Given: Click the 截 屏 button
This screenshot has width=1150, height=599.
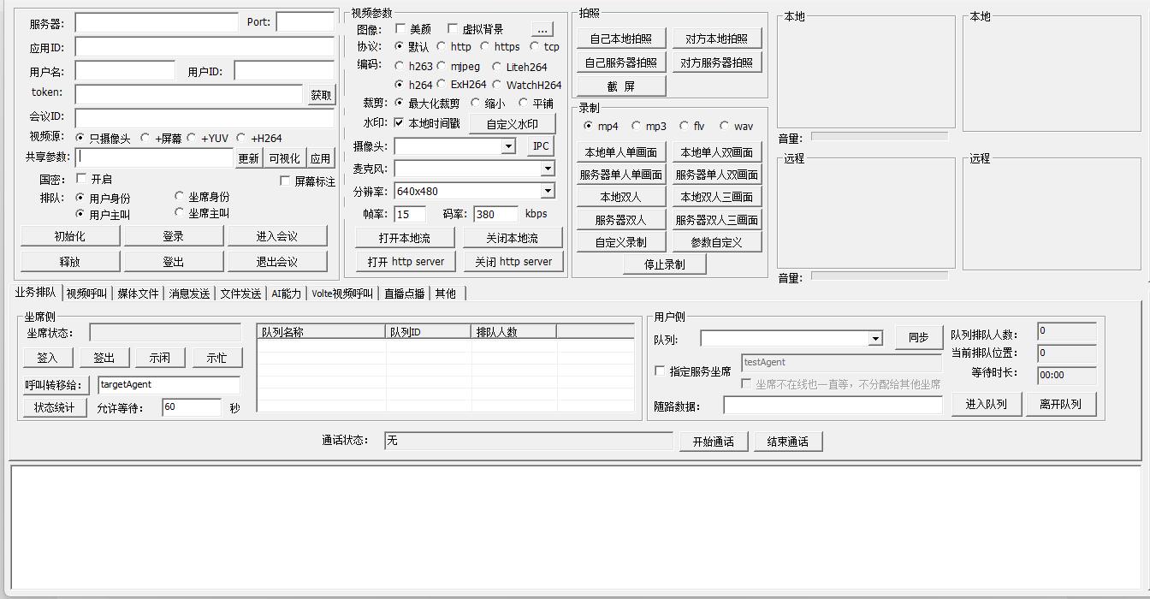Looking at the screenshot, I should coord(620,86).
